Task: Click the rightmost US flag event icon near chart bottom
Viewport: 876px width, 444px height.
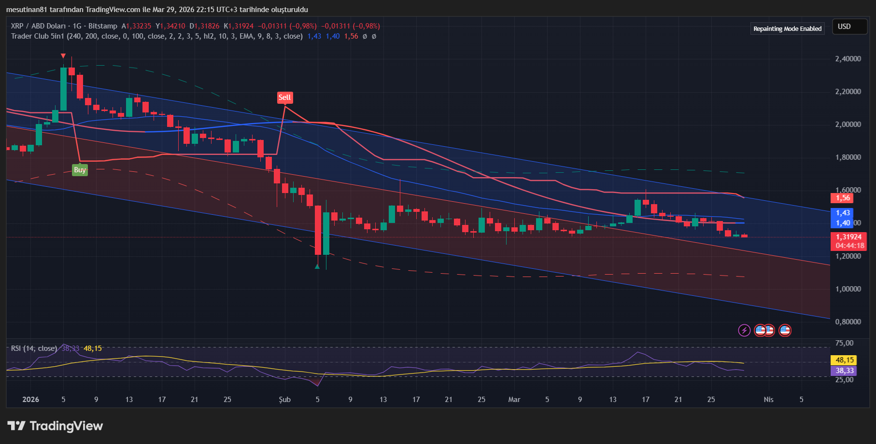Action: click(785, 331)
